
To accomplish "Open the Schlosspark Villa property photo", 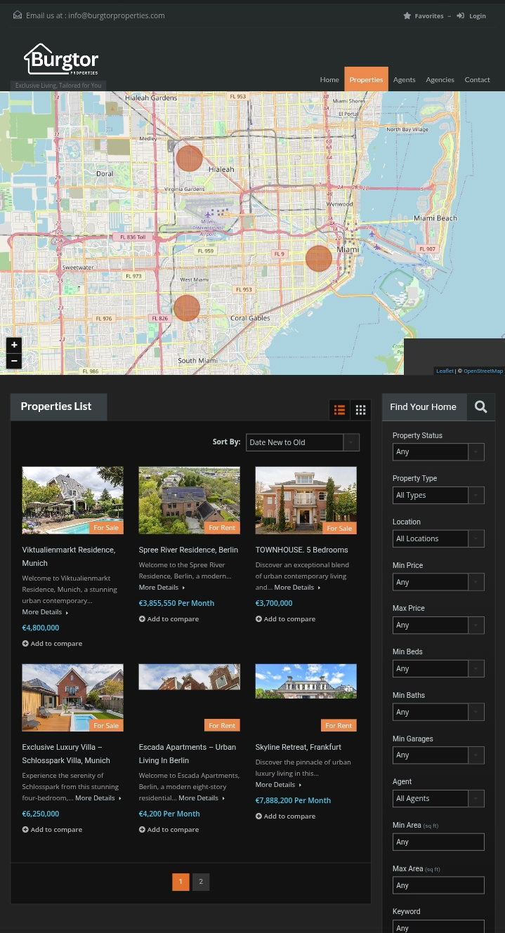I will tap(72, 698).
